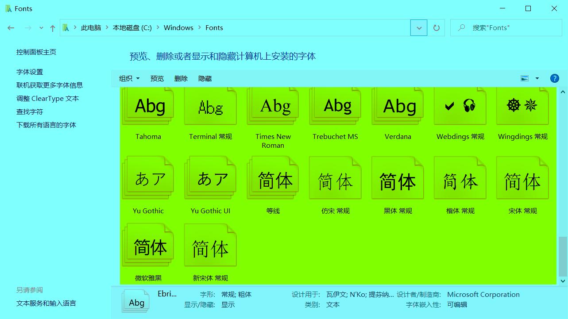
Task: Select the Wingdings 常规 font icon
Action: click(522, 106)
